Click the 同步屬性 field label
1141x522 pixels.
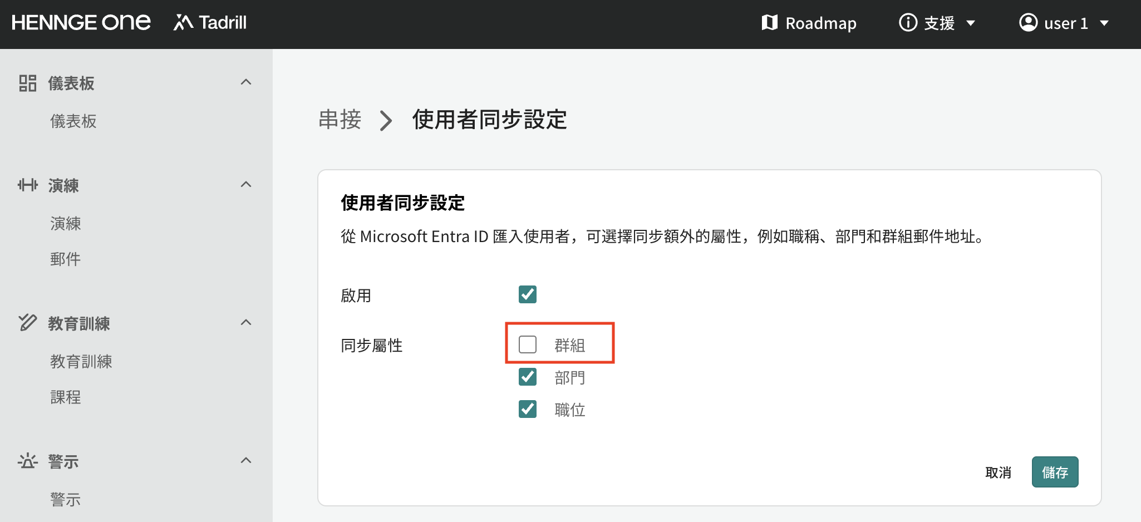click(x=372, y=346)
